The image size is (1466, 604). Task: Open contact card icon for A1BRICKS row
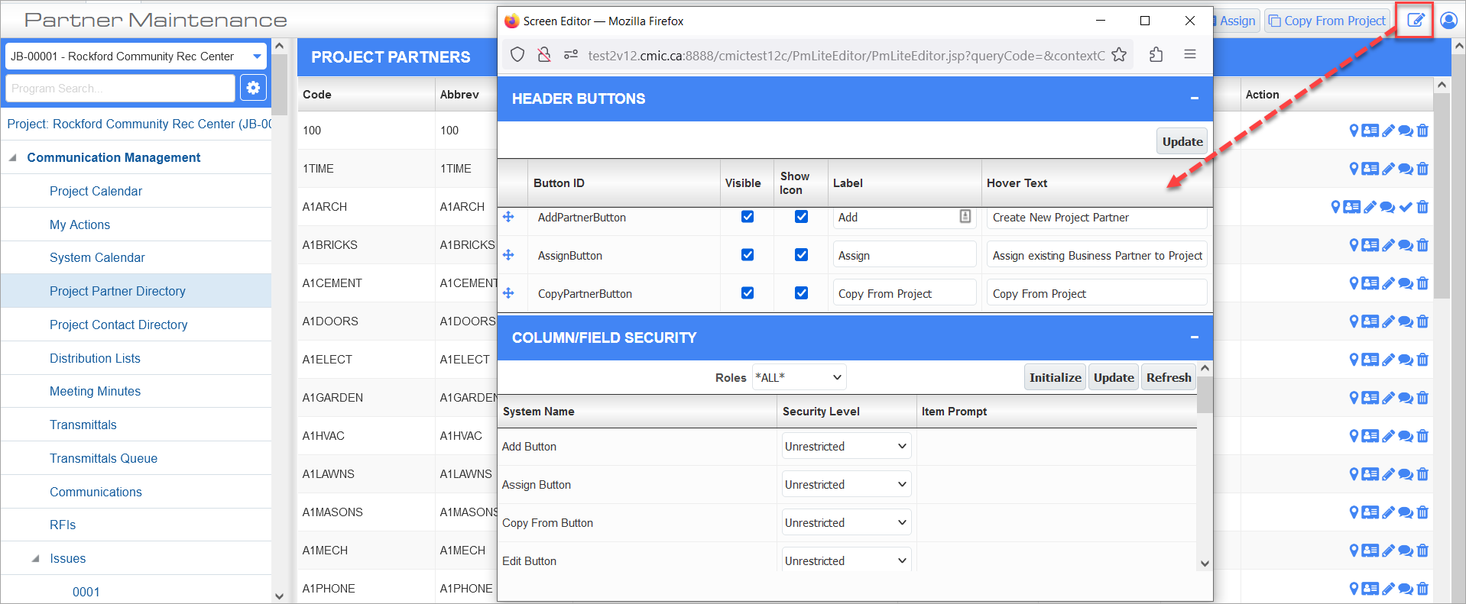1370,245
